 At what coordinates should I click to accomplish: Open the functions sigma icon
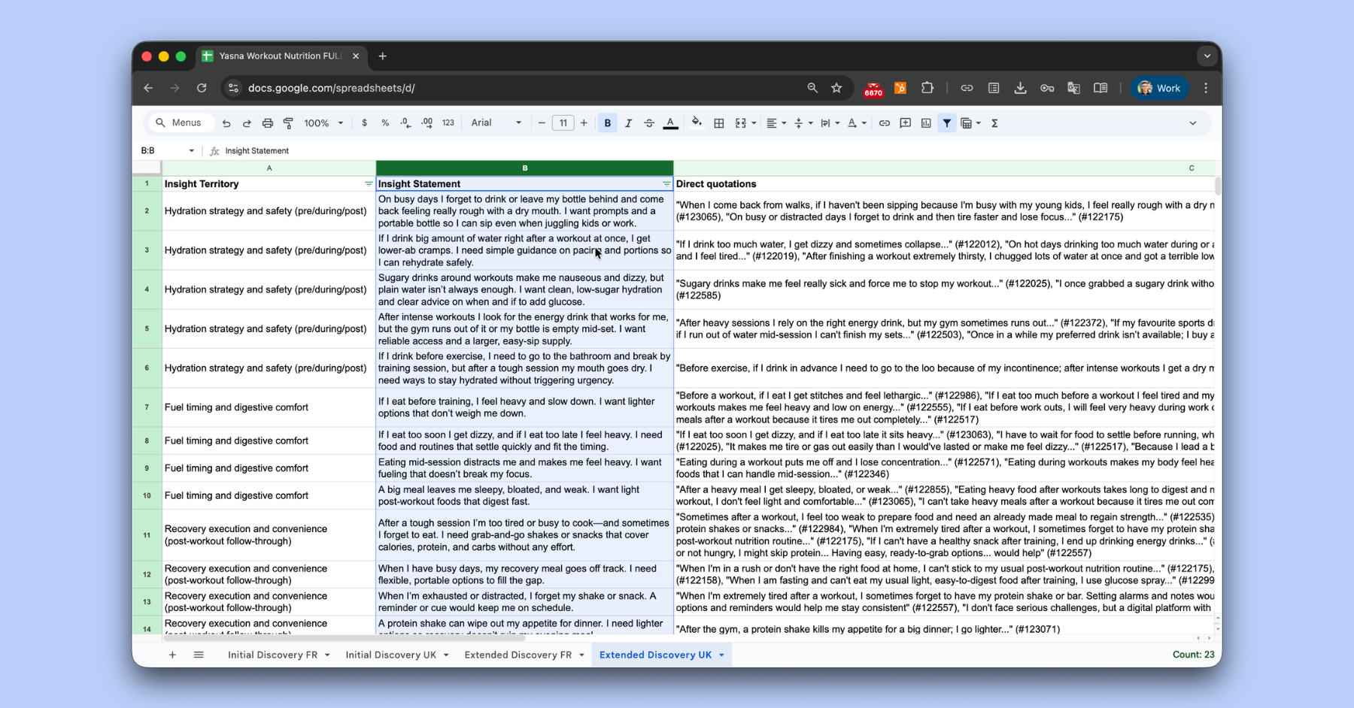coord(994,123)
